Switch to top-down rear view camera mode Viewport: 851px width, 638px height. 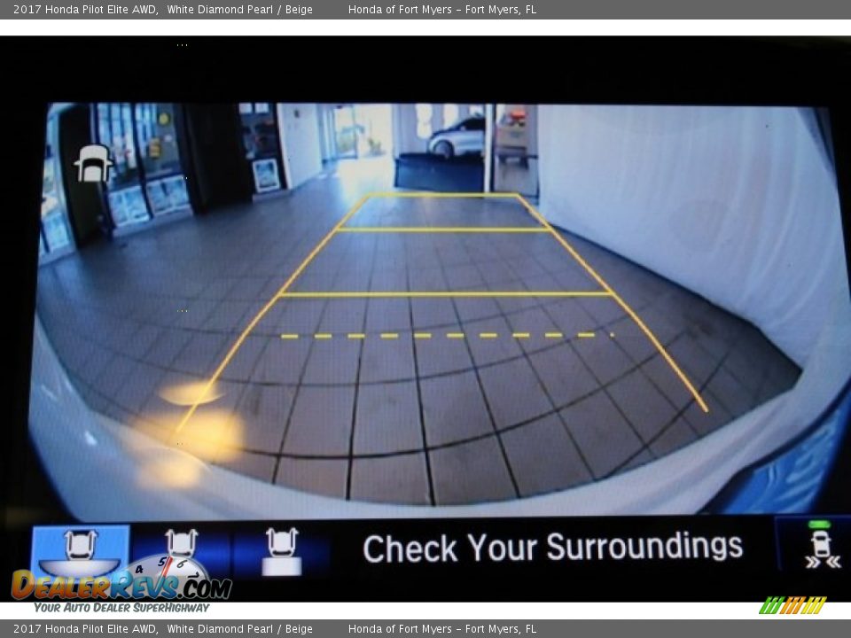pyautogui.click(x=282, y=551)
